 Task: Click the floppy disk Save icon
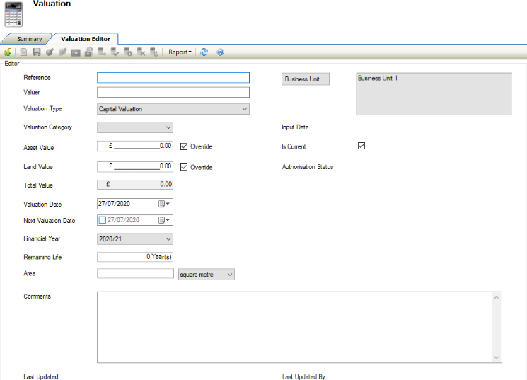[37, 52]
